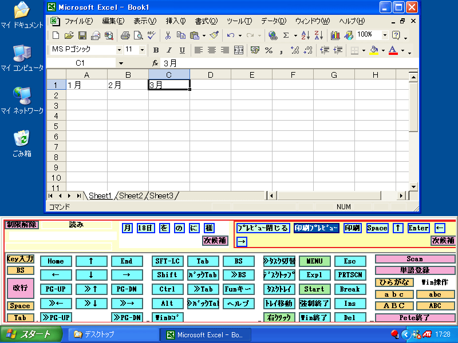Open a file with the Open folder icon
The height and width of the screenshot is (343, 458).
(x=69, y=35)
